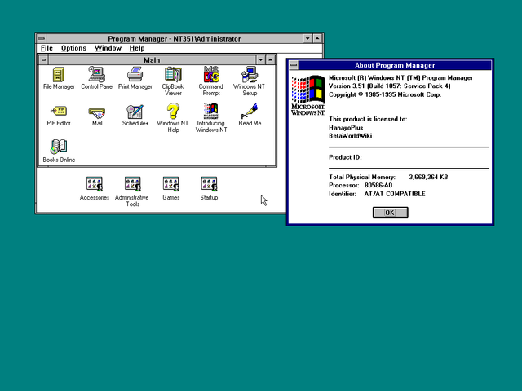The height and width of the screenshot is (391, 522).
Task: Click the Version 3.51 build text line
Action: point(390,86)
